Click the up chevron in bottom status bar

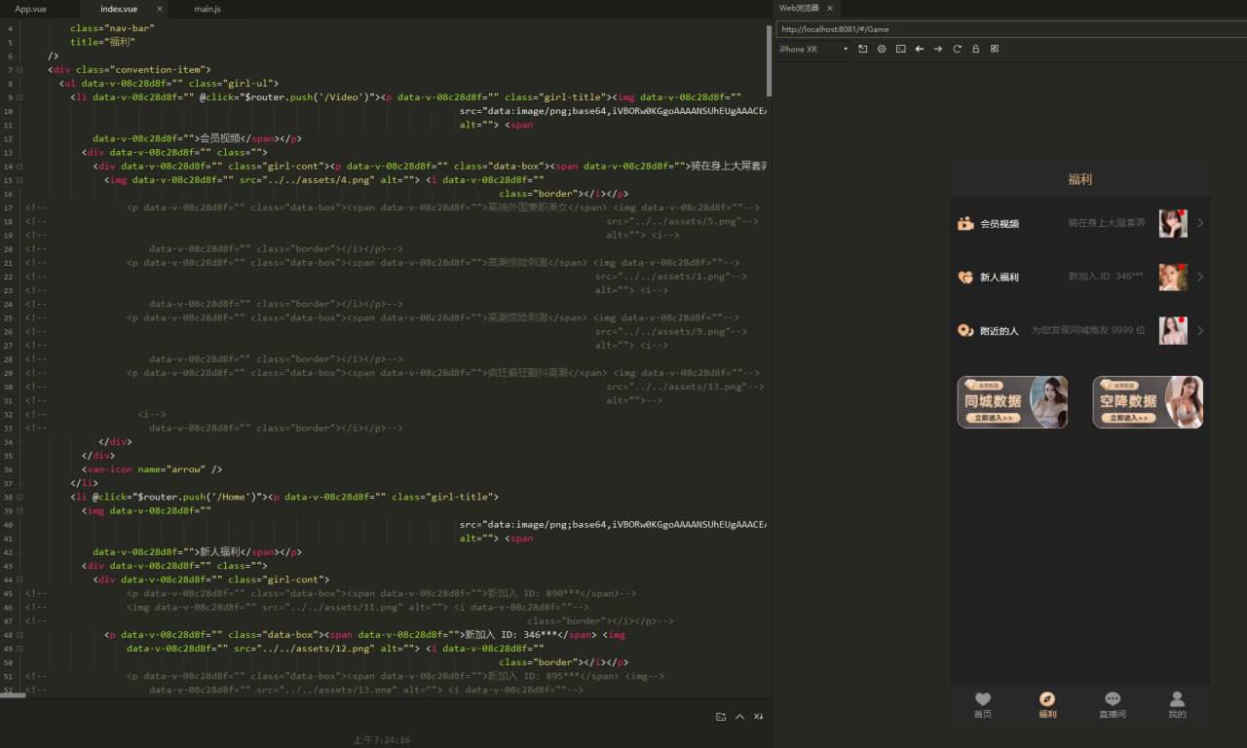point(739,717)
